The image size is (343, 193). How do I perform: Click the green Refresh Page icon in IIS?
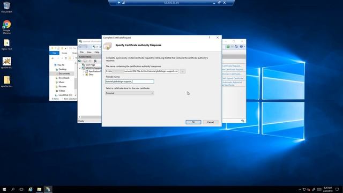(x=228, y=47)
